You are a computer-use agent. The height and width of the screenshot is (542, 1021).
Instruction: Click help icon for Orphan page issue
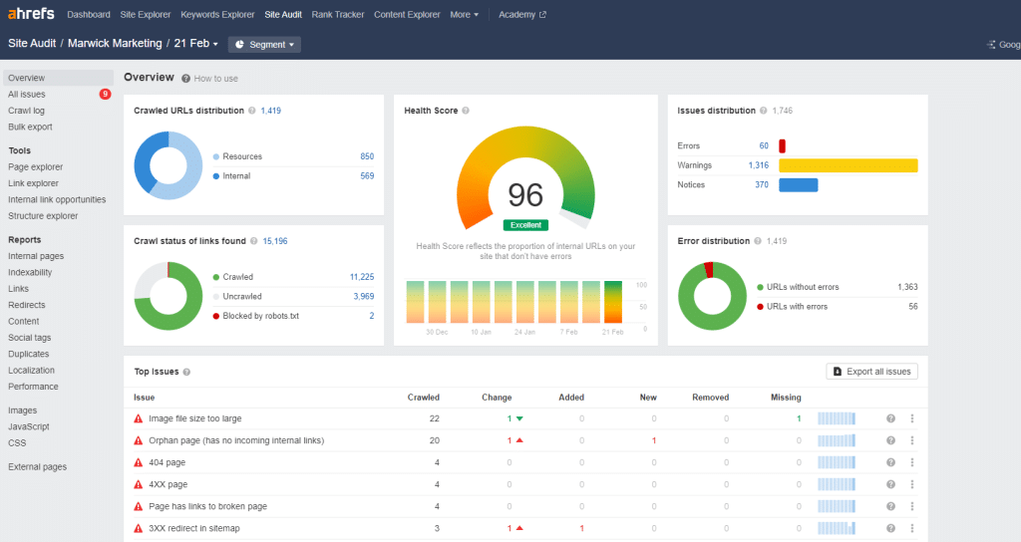(x=890, y=440)
